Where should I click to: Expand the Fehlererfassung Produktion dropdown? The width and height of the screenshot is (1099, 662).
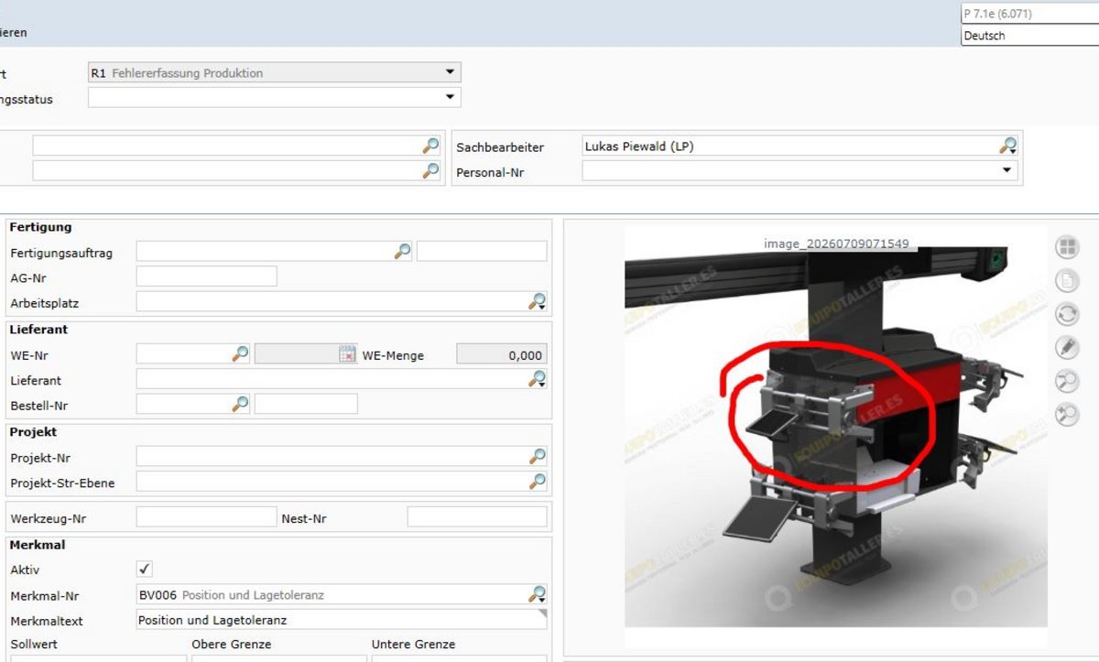point(450,72)
